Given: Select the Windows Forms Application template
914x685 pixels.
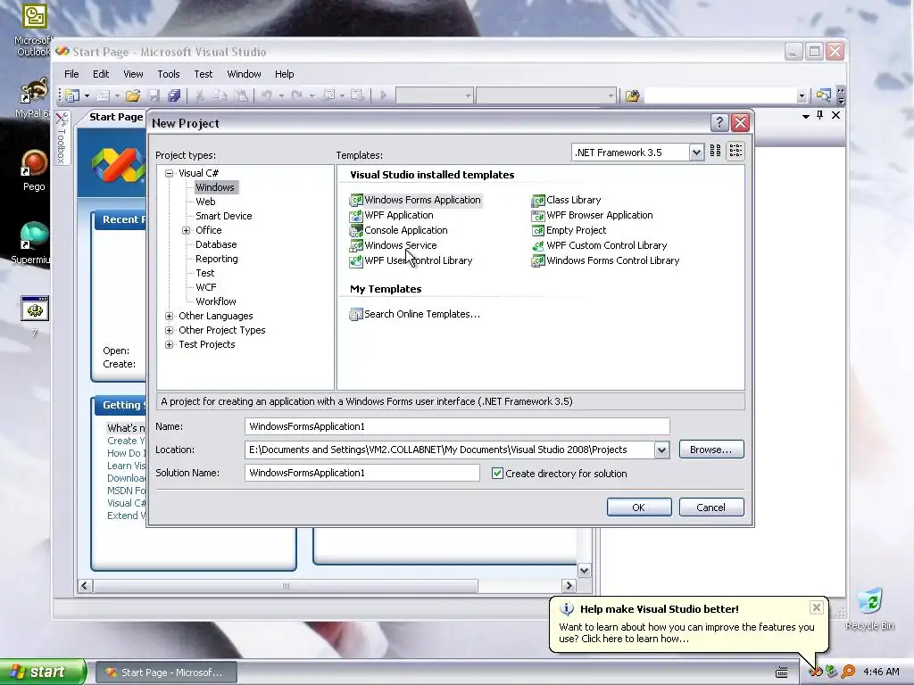Looking at the screenshot, I should click(416, 200).
